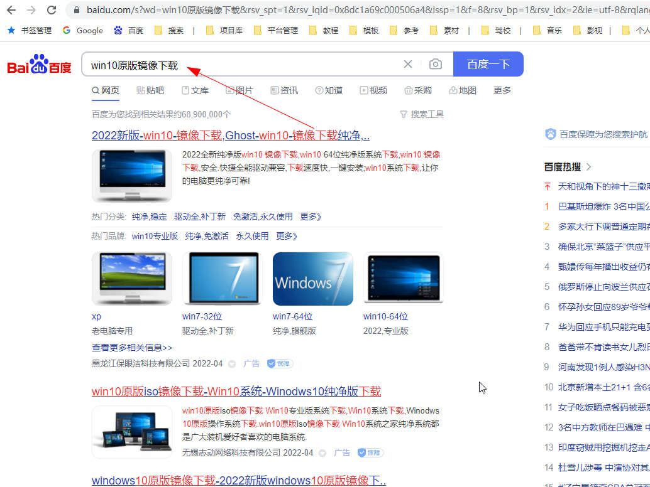Open hot search 巴基斯坦爆炸 item

[603, 206]
